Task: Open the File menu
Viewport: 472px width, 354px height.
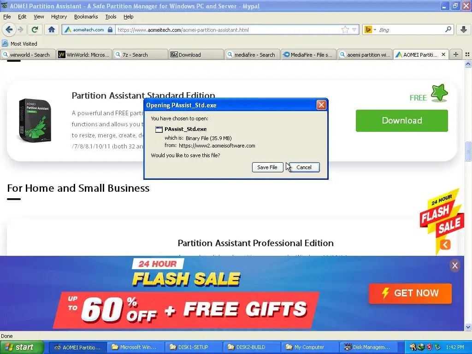Action: coord(7,17)
